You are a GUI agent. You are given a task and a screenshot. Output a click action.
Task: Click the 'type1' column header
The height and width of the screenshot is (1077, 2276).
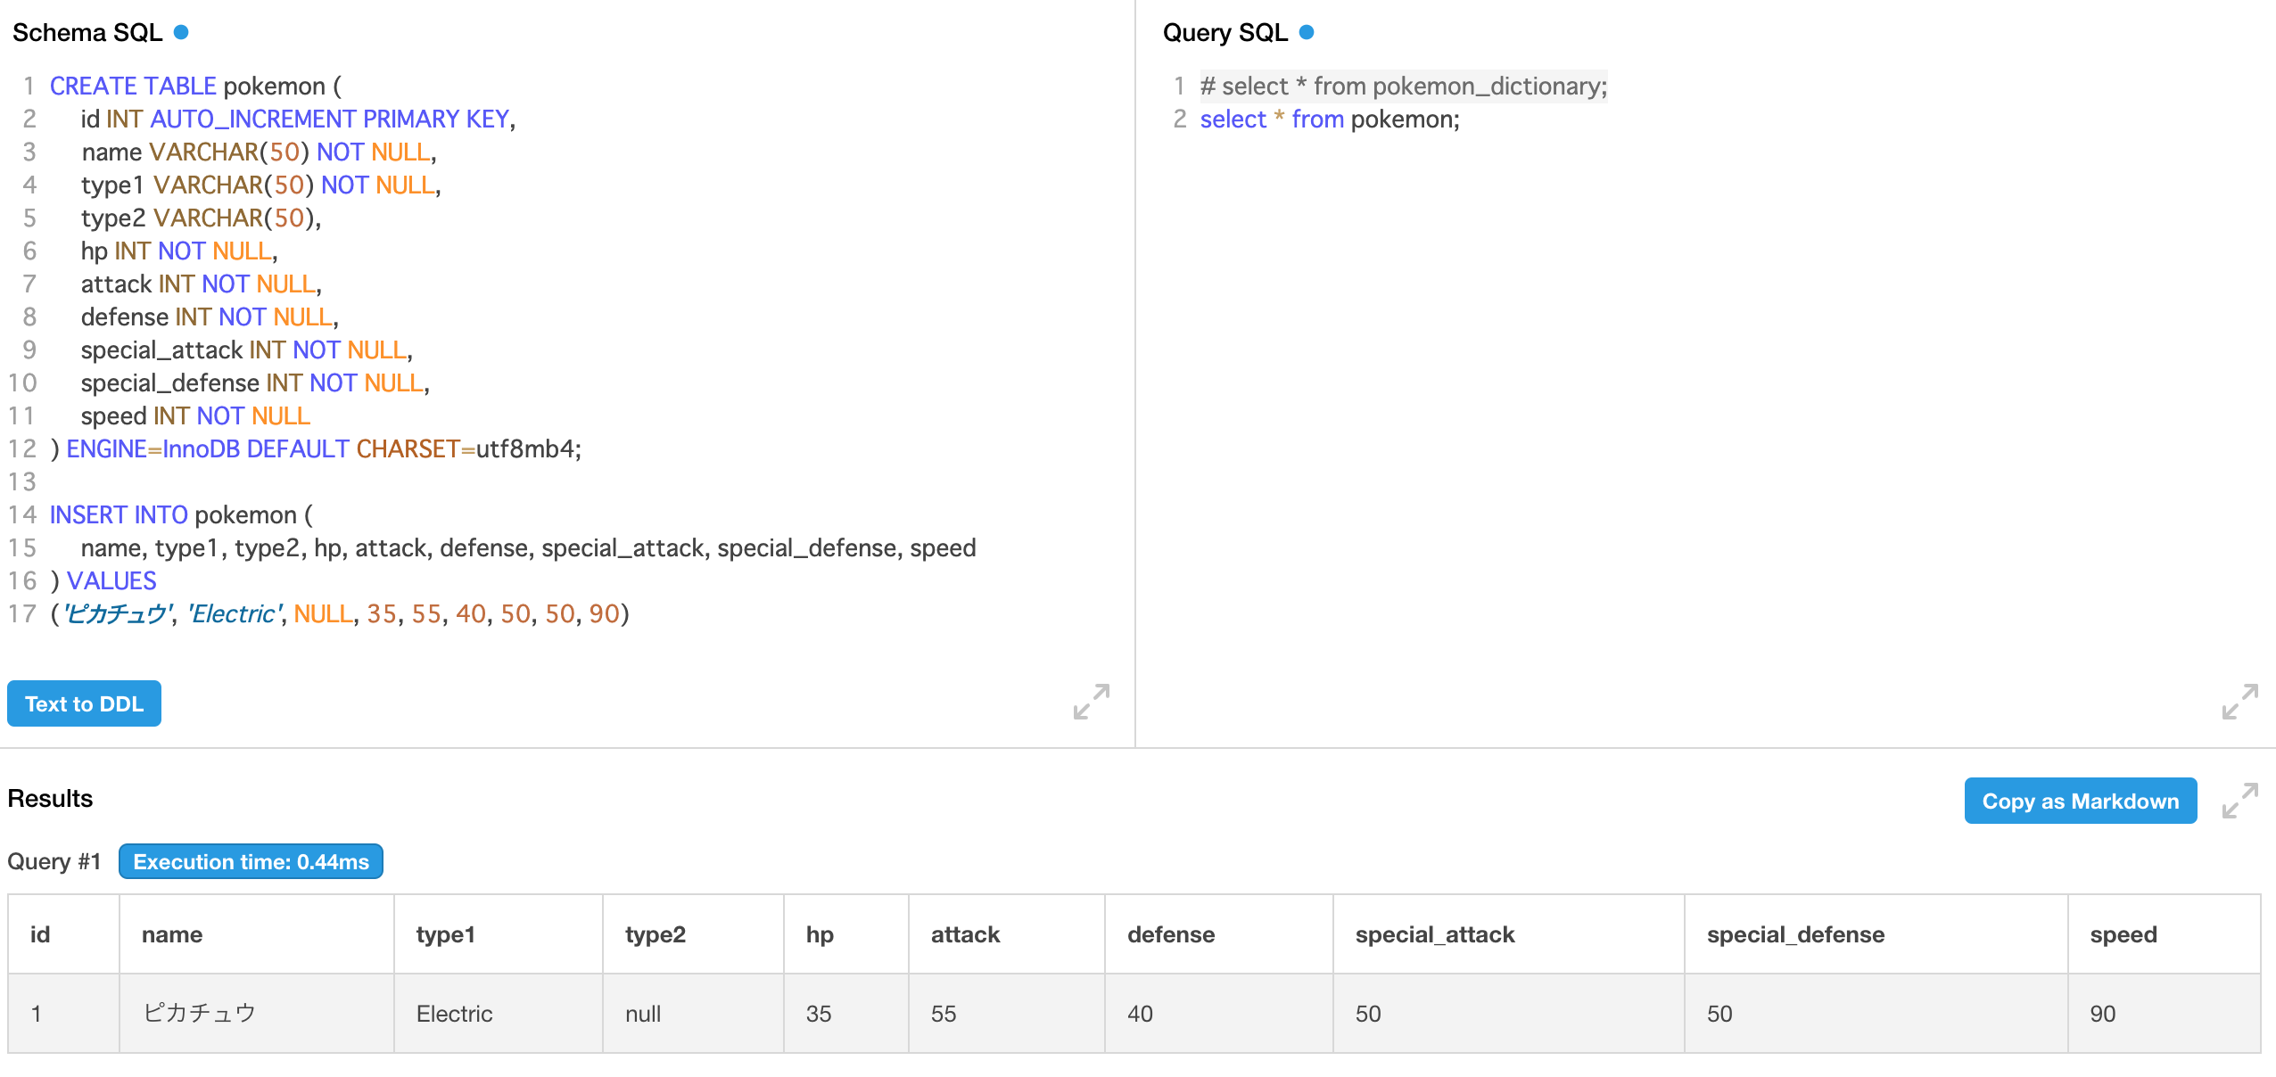(x=499, y=934)
